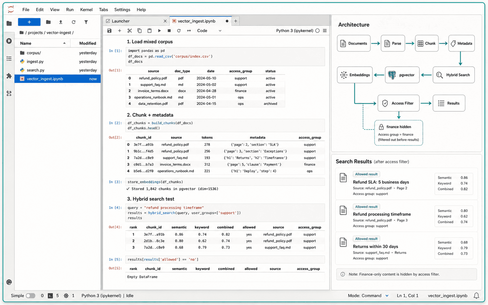Open the extension manager puzzle icon
Screen dimensions: 488x305
coord(9,76)
